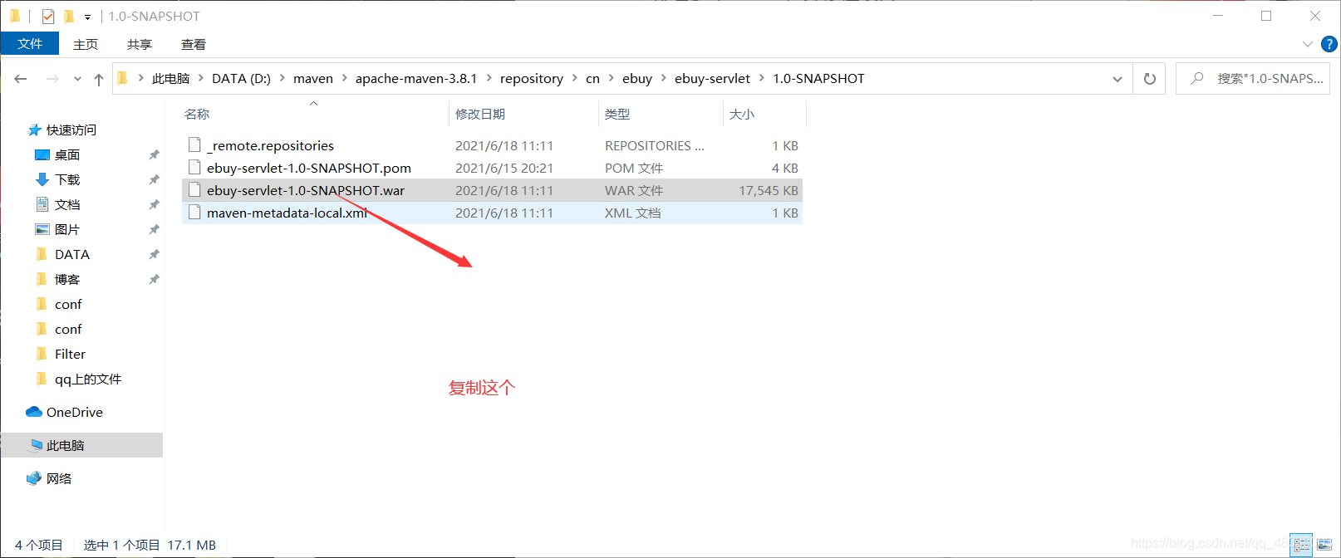1341x558 pixels.
Task: Open the 文件 (File) menu tab
Action: point(30,44)
